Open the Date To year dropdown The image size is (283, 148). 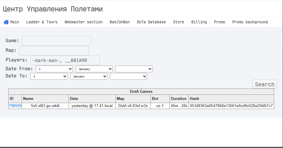[x=129, y=77]
